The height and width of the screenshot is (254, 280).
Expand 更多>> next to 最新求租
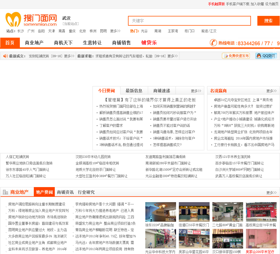172,56
